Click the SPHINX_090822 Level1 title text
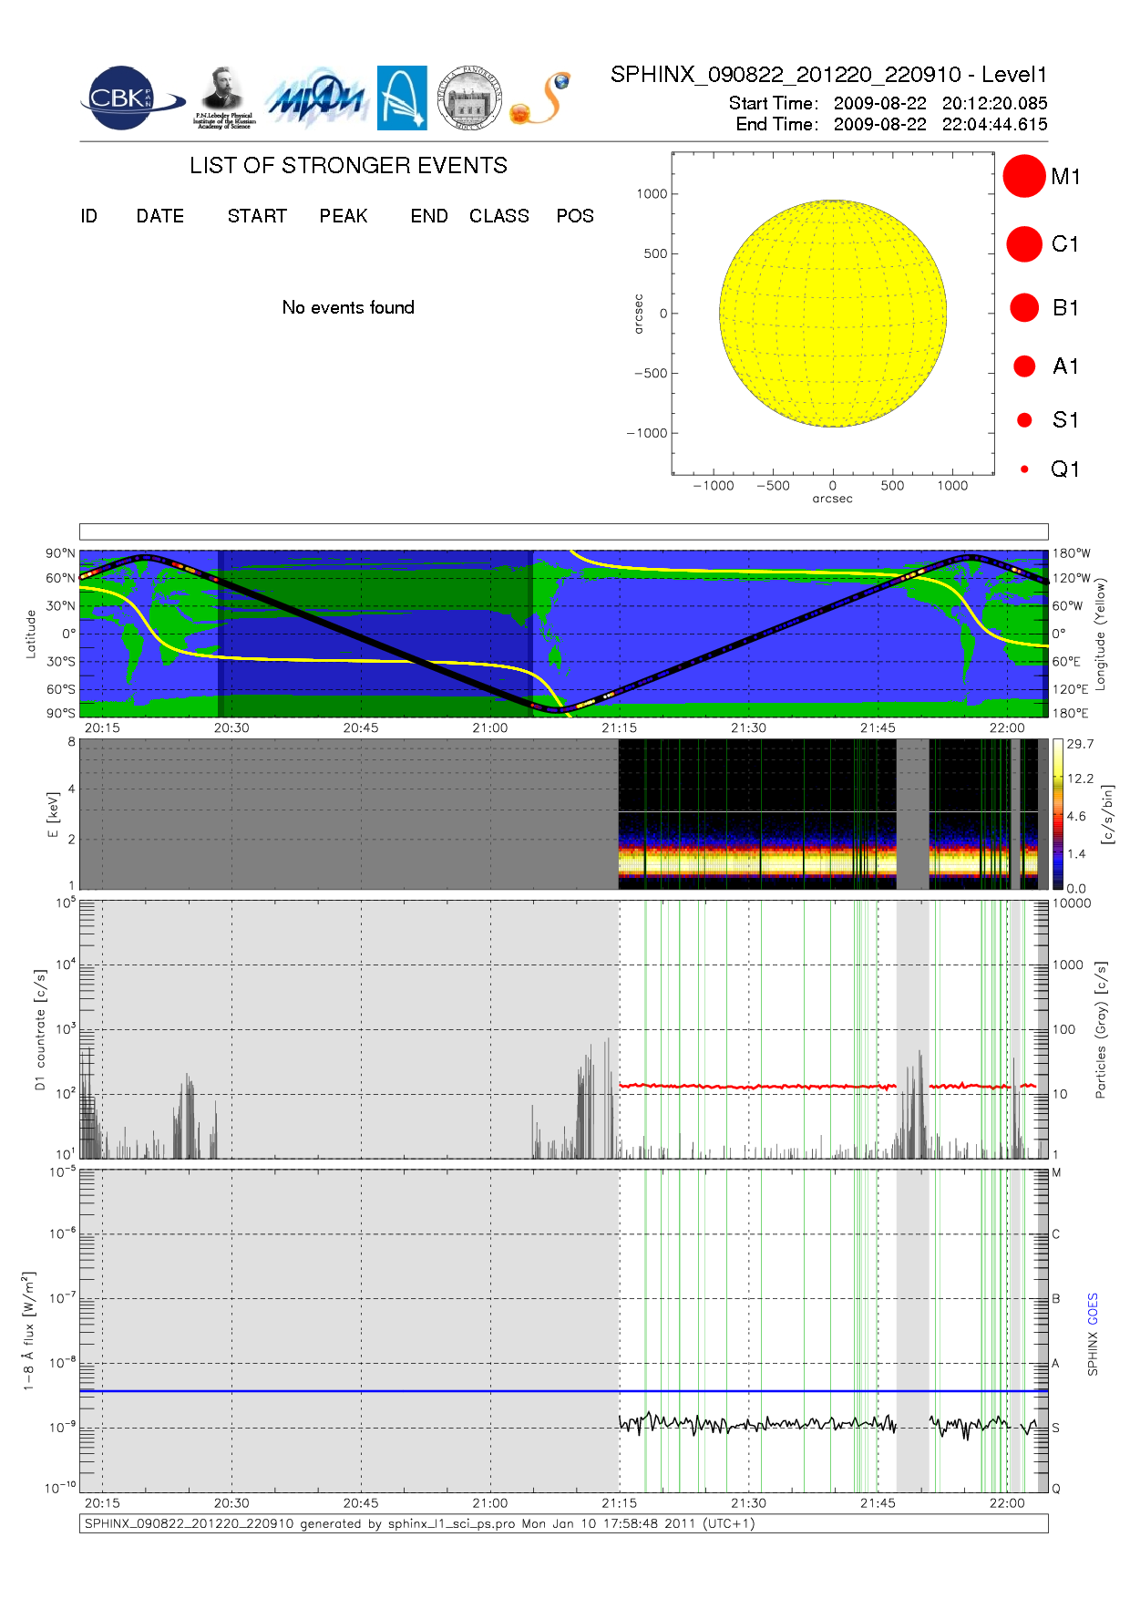Screen dimensions: 1130x1599 click(828, 75)
